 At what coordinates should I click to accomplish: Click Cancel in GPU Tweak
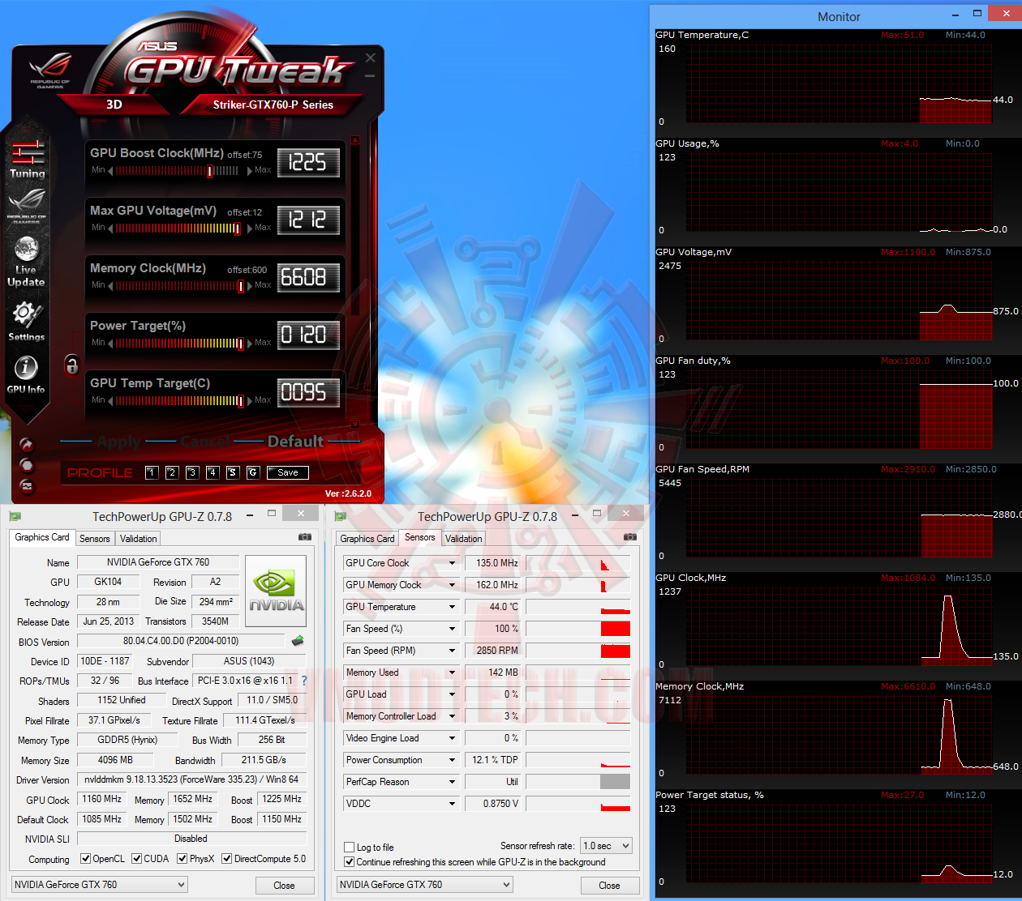coord(204,442)
